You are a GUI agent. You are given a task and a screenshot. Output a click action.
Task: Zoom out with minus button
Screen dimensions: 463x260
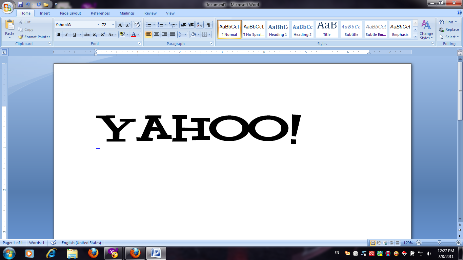[x=419, y=243]
